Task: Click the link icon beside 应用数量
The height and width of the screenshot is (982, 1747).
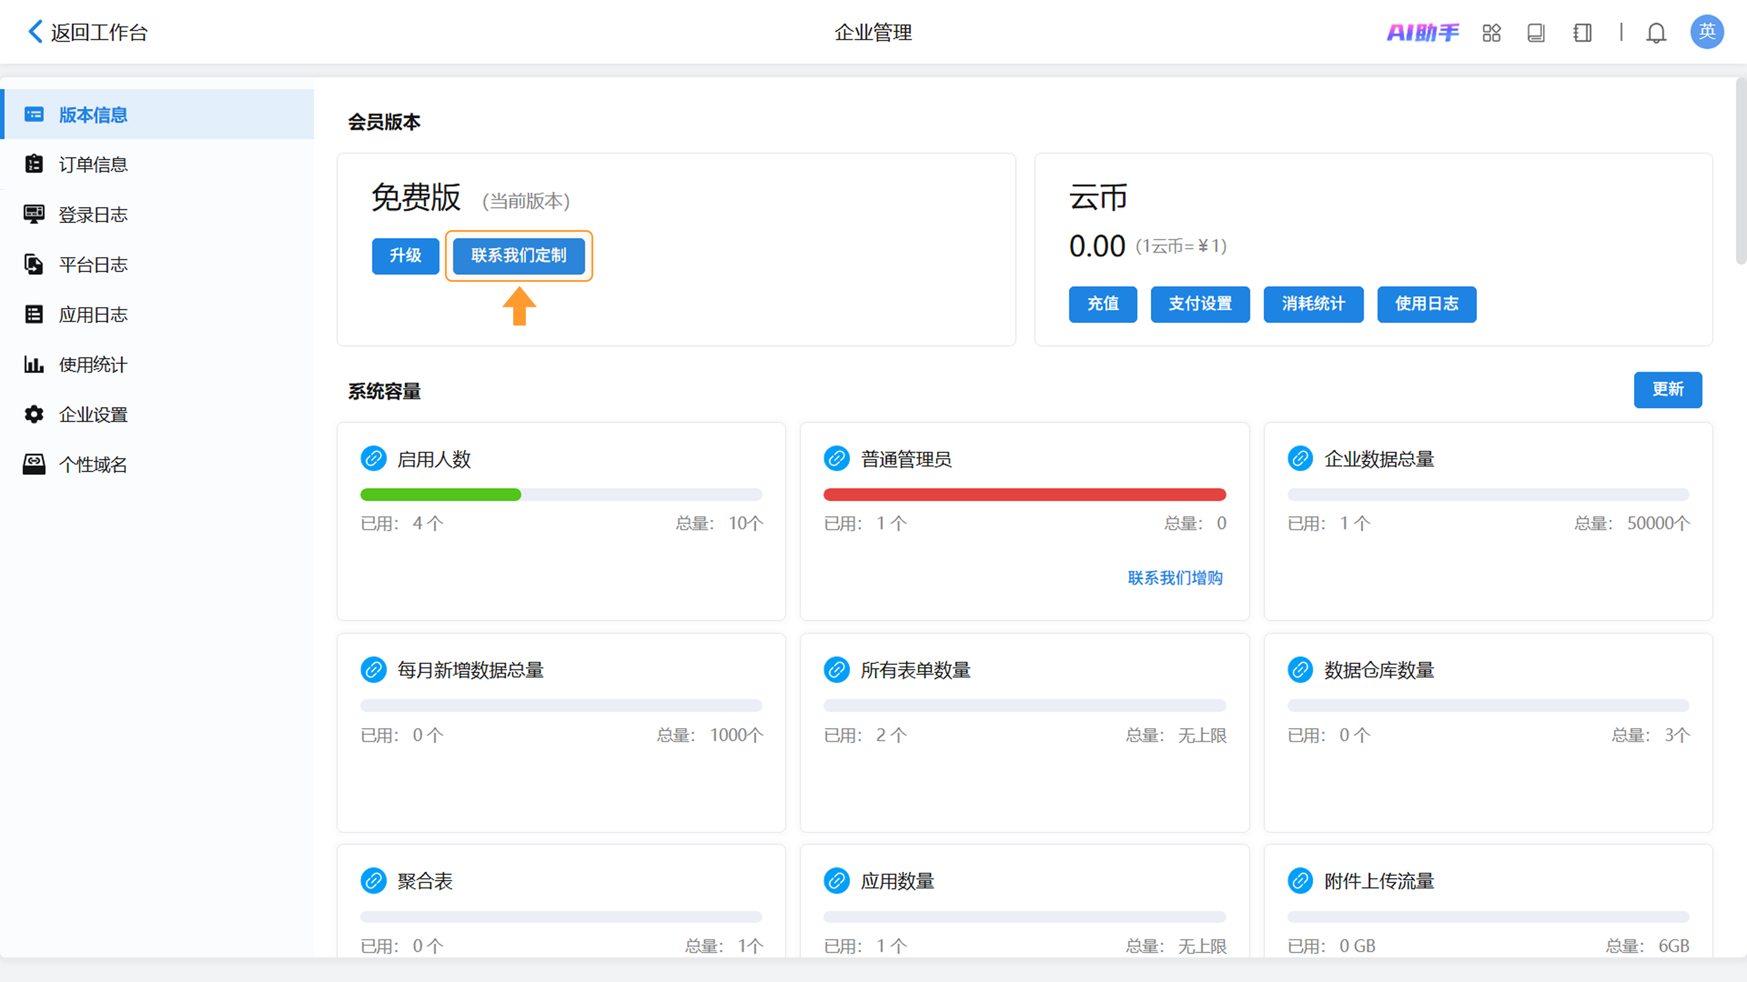Action: [x=837, y=881]
